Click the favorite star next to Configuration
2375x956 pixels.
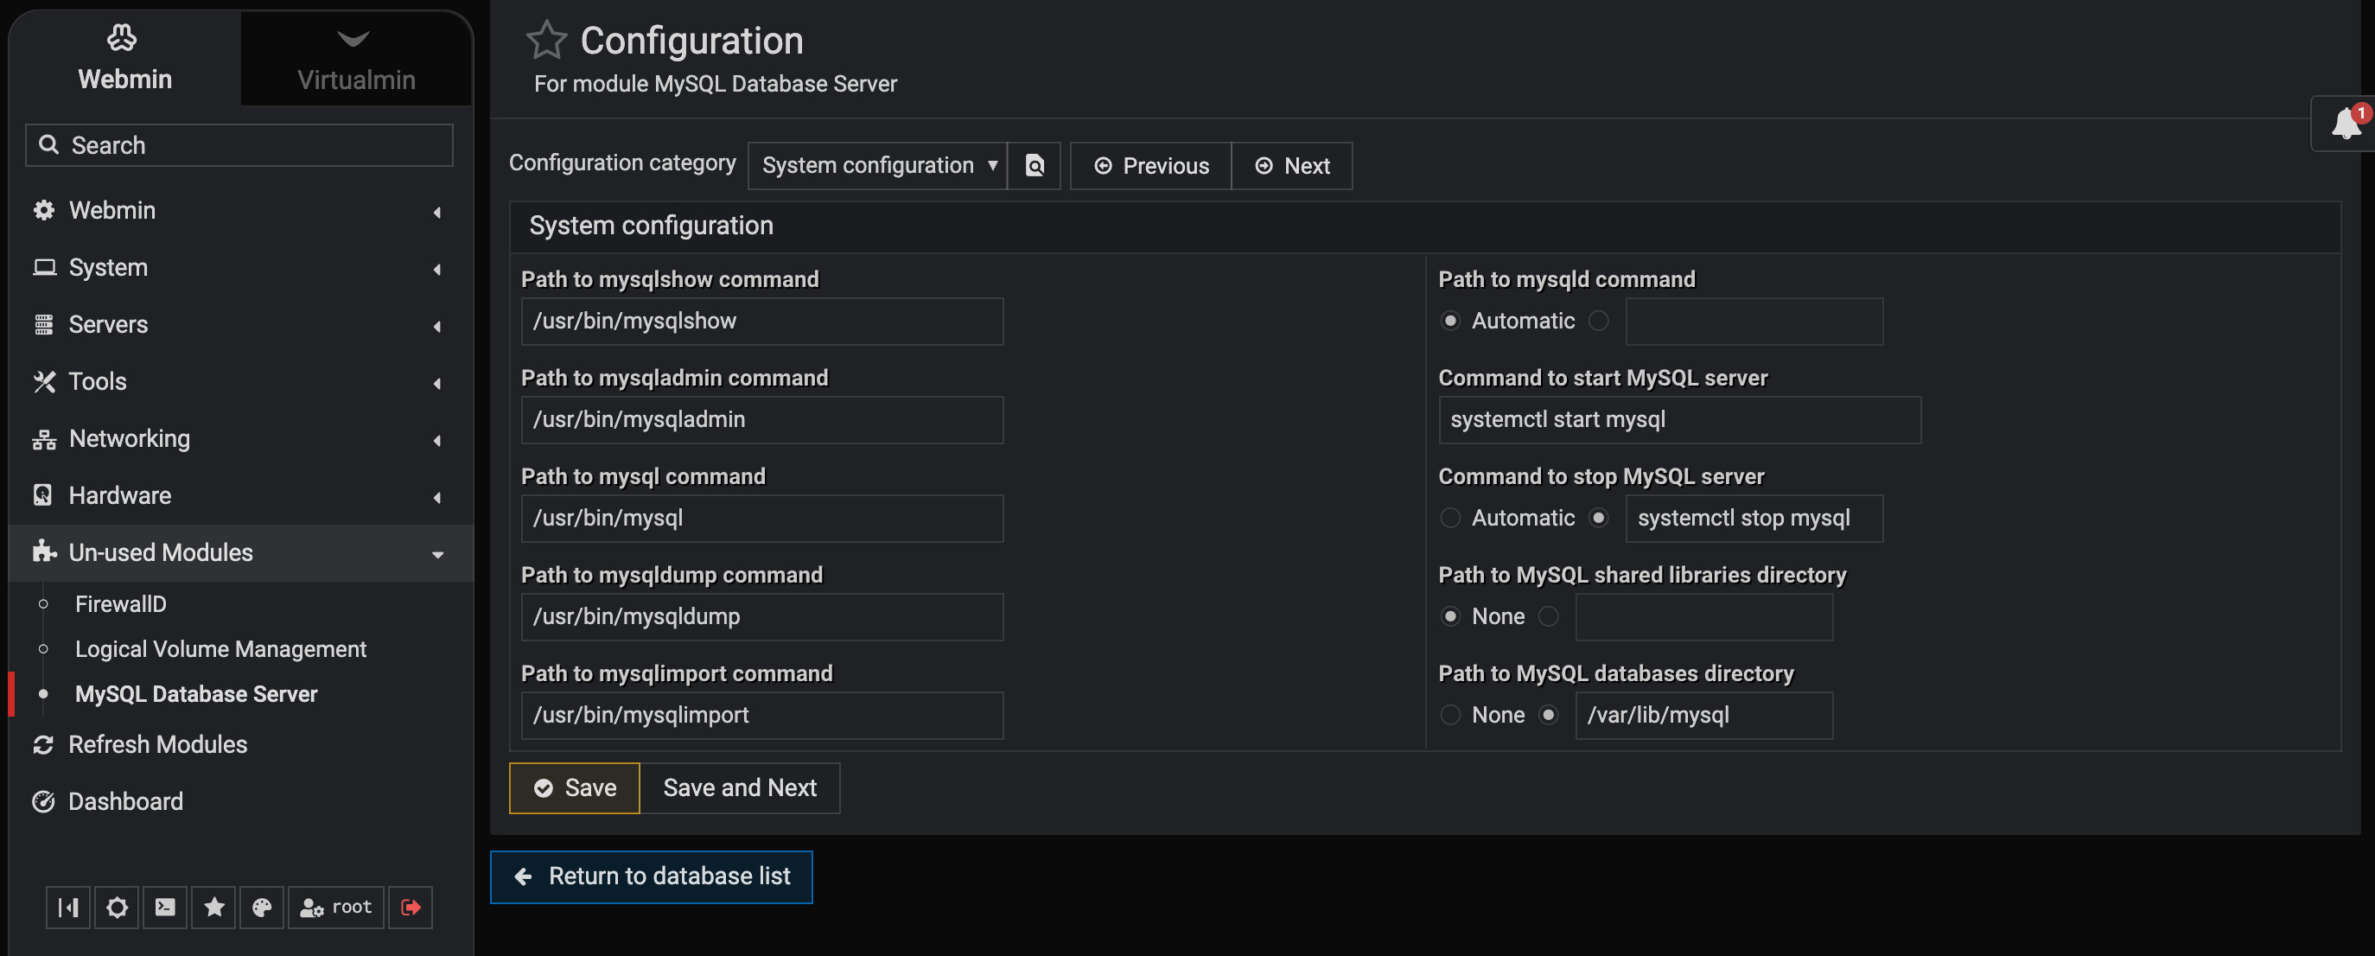(546, 40)
